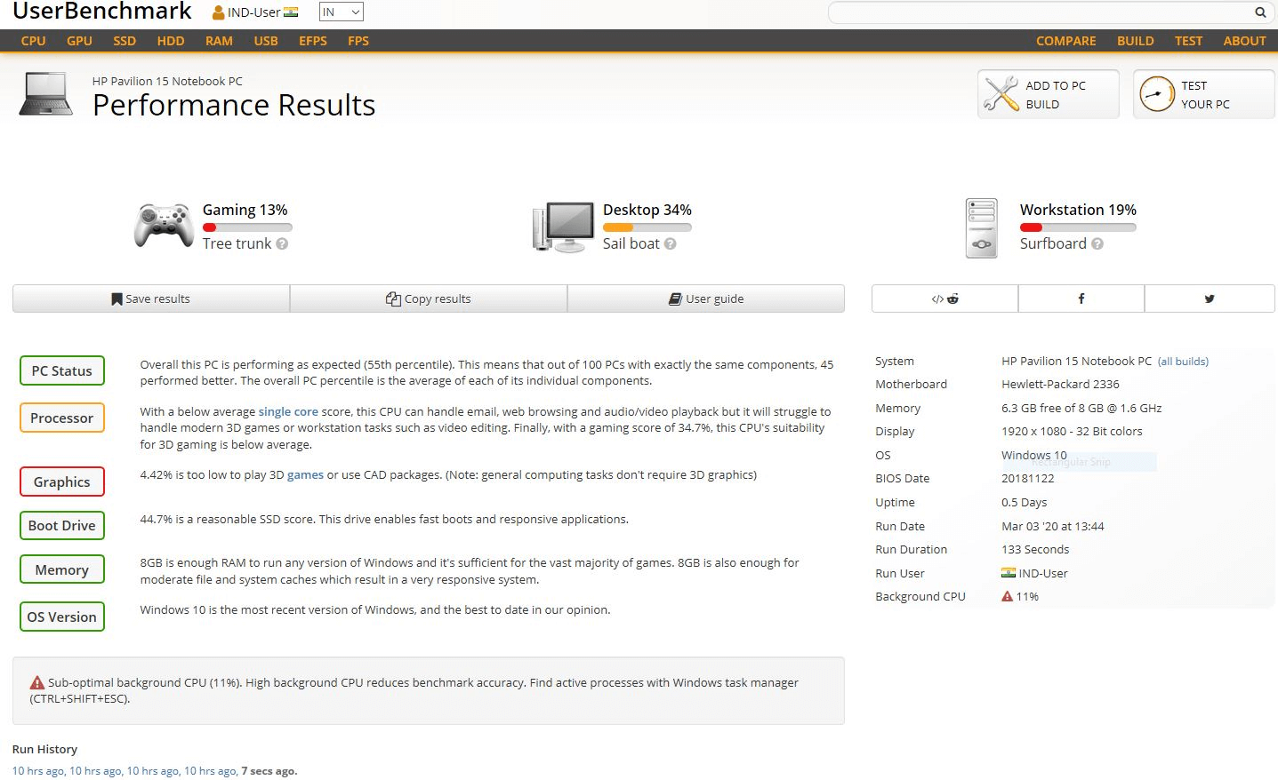Open the single core link in the summary
This screenshot has width=1278, height=780.
click(288, 411)
